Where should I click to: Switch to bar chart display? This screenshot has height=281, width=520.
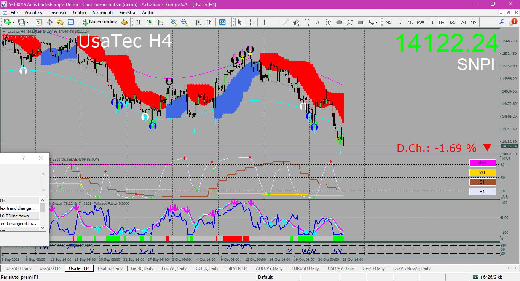point(139,22)
